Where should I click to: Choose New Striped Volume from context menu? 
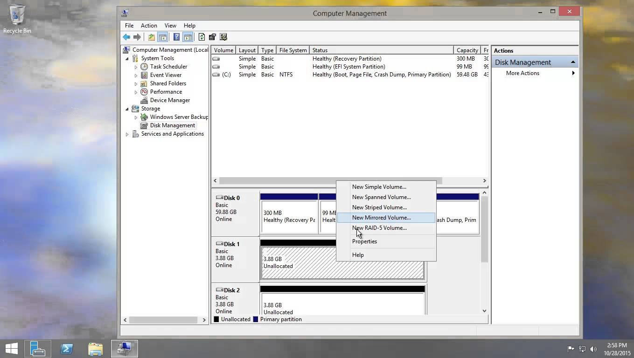tap(386, 207)
